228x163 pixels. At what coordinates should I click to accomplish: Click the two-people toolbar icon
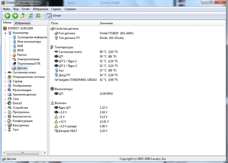(x=38, y=16)
